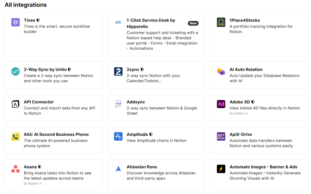311x194 pixels.
Task: Click '2-way sync between Notion & Google Sheet'
Action: [162, 111]
